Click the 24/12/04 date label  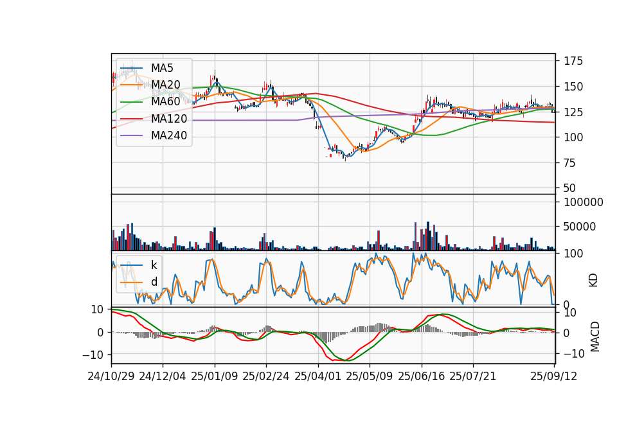[x=163, y=376]
